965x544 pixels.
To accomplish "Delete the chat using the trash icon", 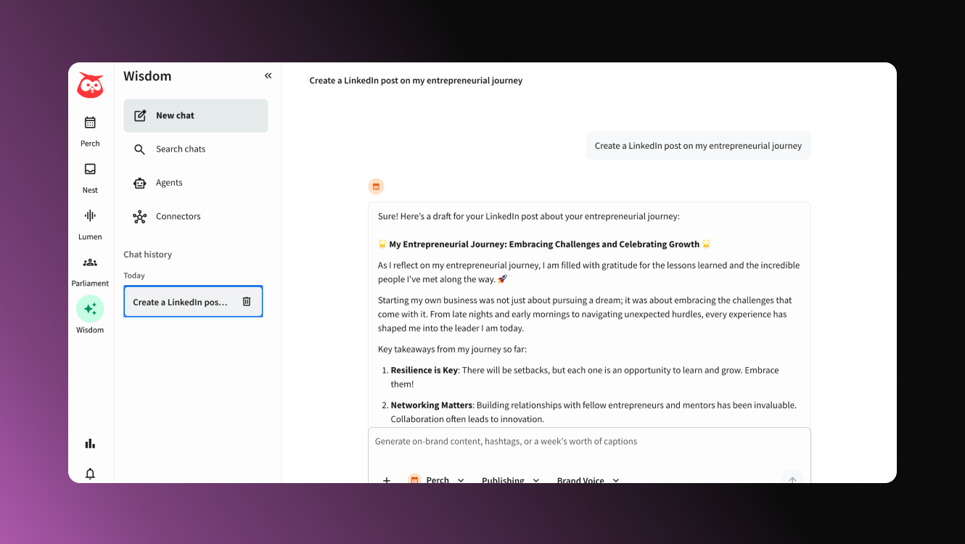I will click(247, 302).
